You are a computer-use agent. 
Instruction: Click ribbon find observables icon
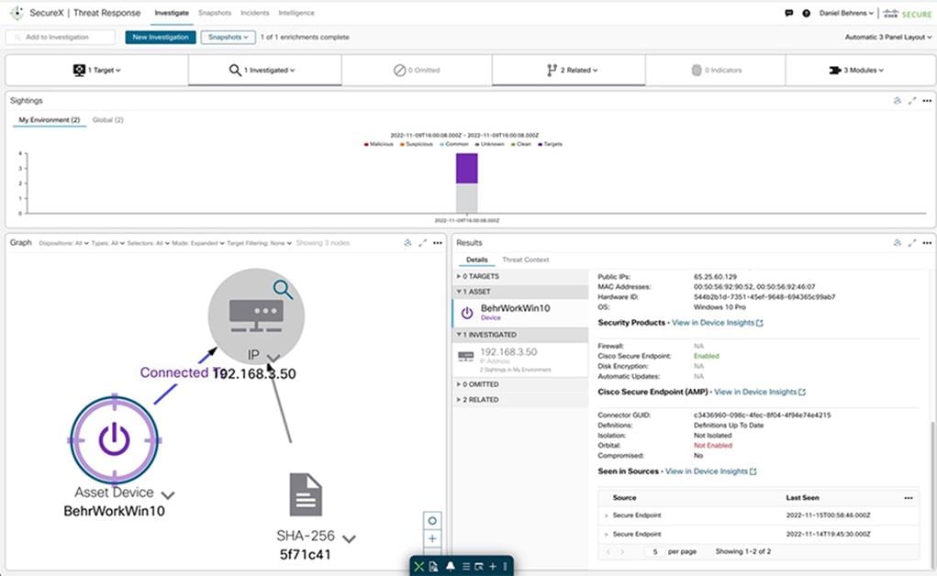coord(479,567)
